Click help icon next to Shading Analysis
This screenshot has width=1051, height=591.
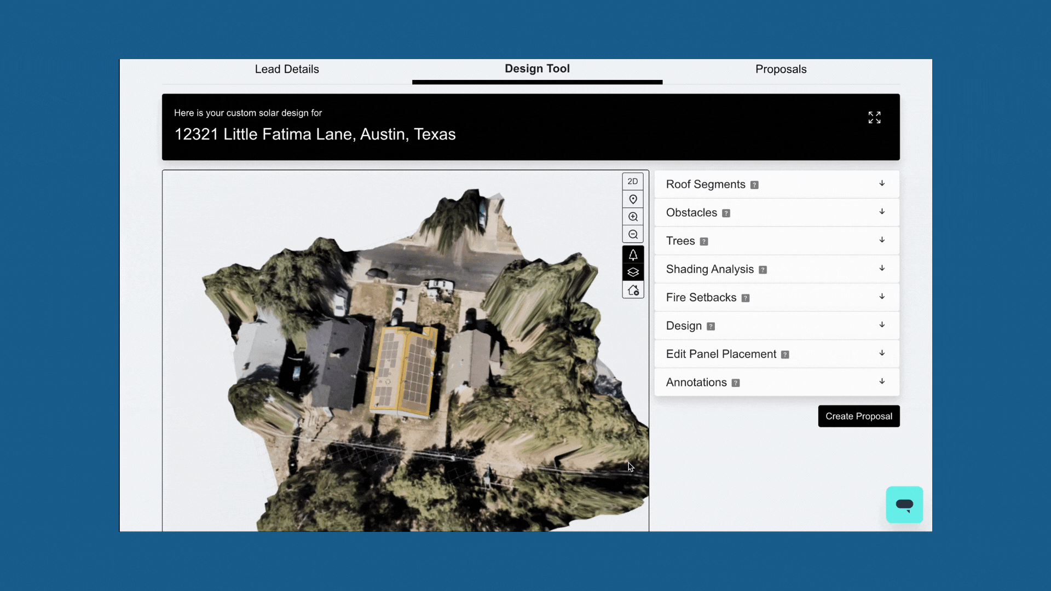(763, 270)
